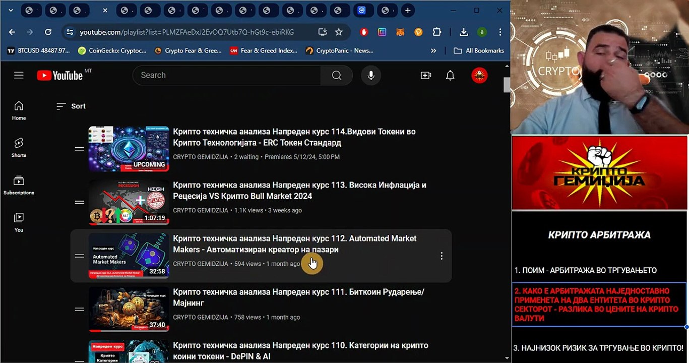Screen dimensions: 689x363
Task: Expand hidden bookmarks with double chevron
Action: (433, 50)
